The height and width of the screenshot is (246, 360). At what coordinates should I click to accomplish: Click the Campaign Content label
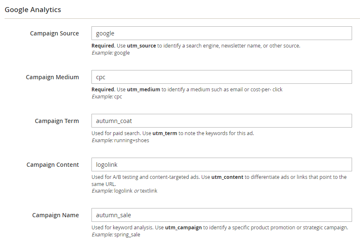click(53, 165)
